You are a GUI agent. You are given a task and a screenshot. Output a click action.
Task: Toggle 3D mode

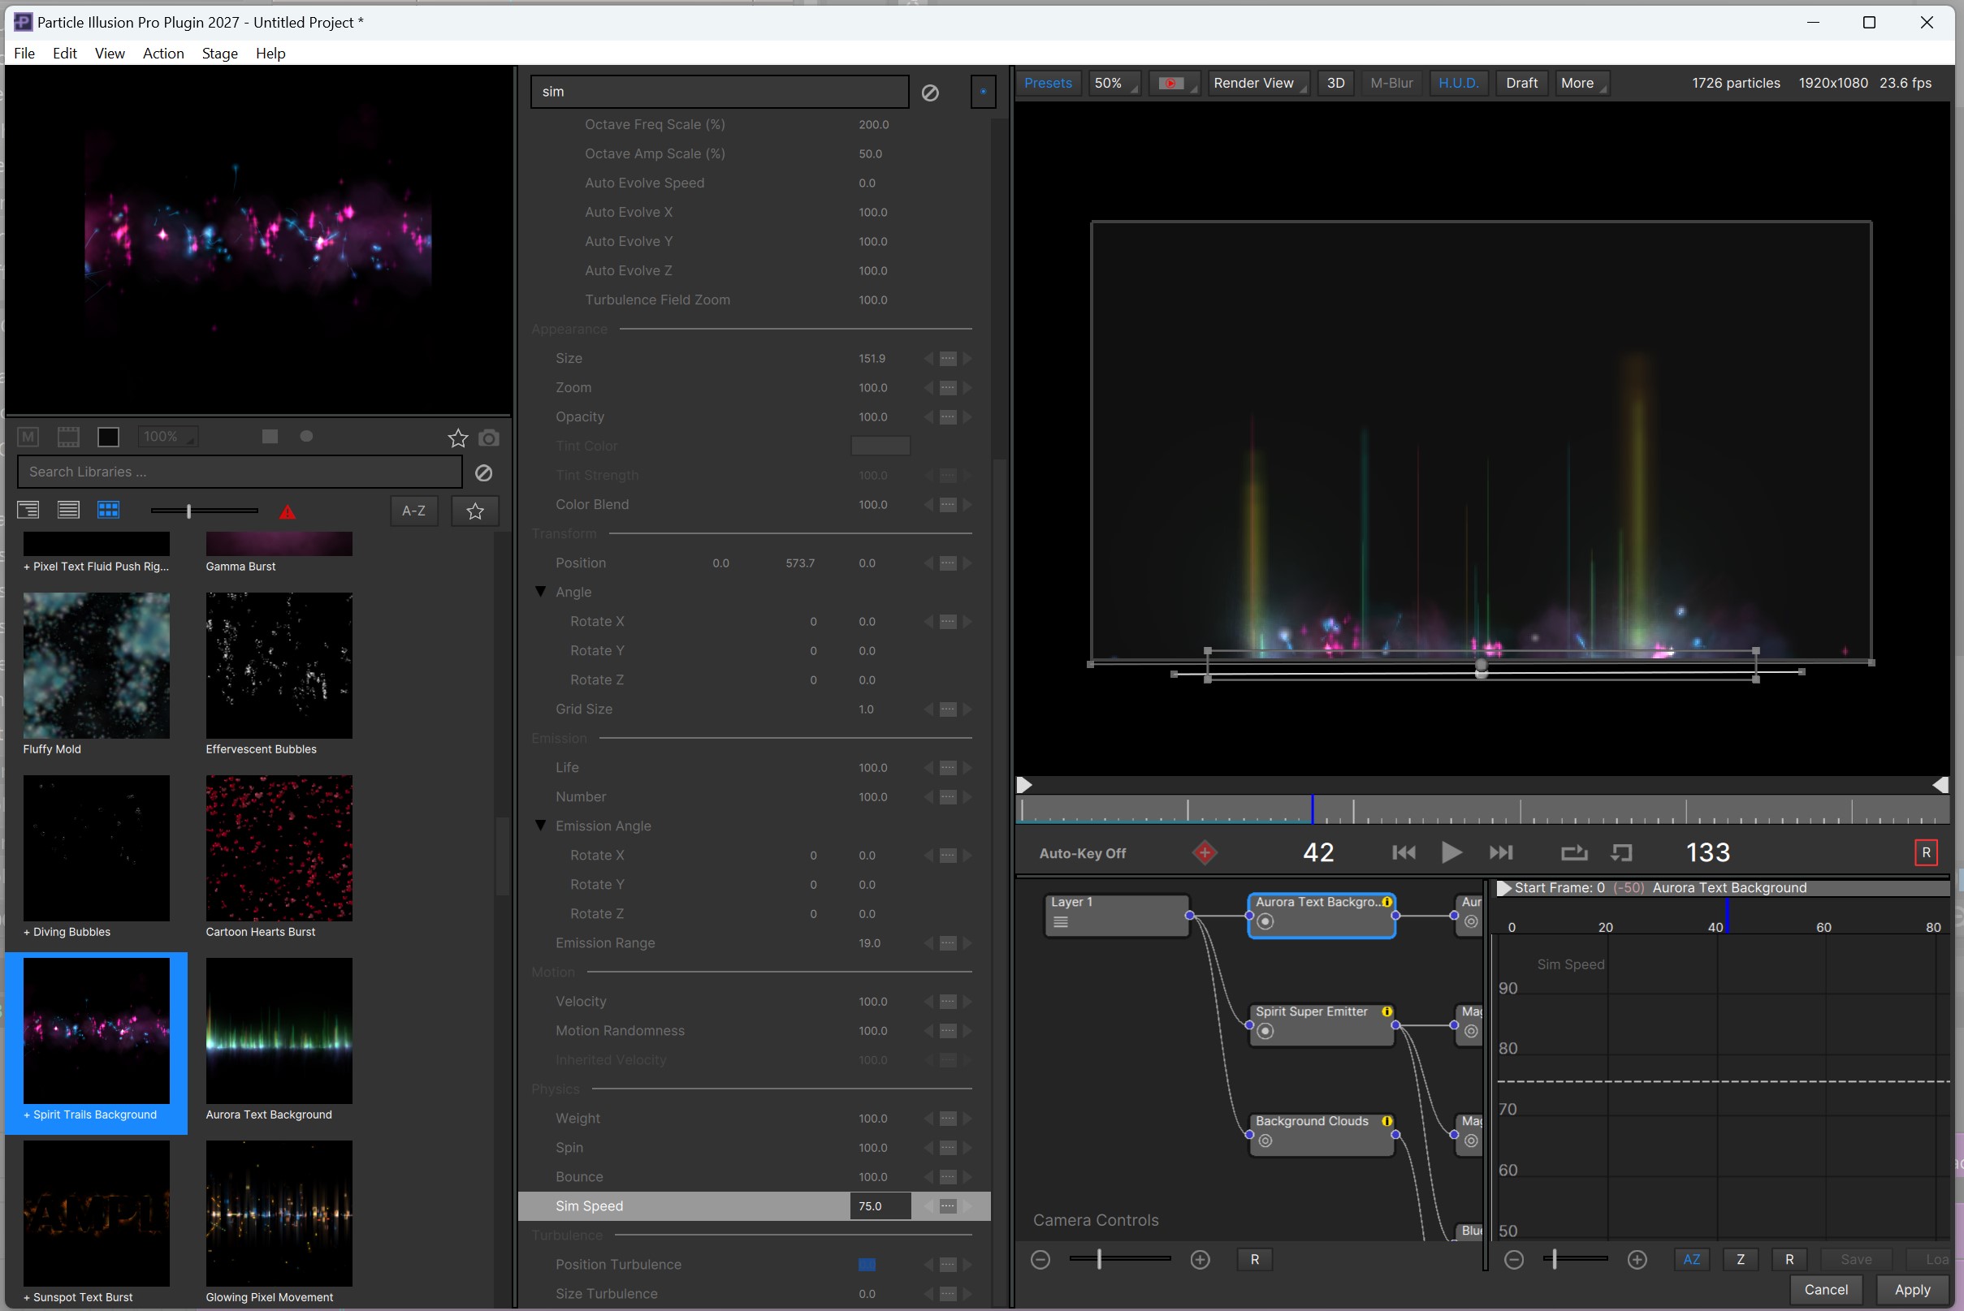(x=1336, y=83)
